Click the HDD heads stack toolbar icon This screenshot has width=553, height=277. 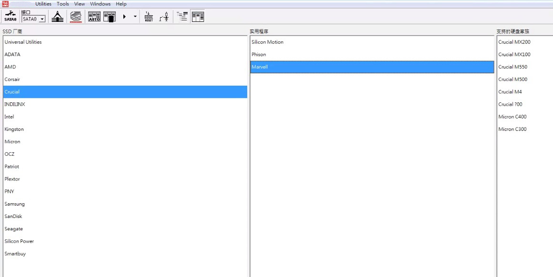point(58,17)
